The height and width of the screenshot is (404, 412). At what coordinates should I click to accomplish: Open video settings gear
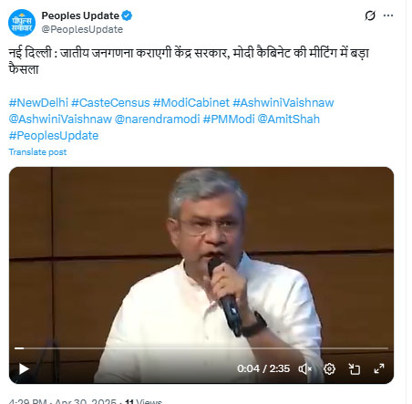tap(330, 369)
